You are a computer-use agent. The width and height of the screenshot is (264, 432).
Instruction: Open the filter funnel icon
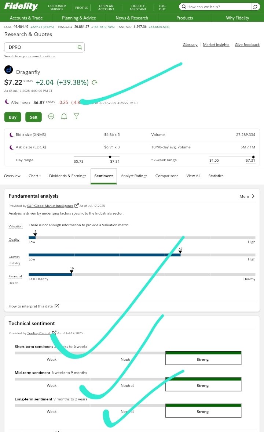pos(76,116)
